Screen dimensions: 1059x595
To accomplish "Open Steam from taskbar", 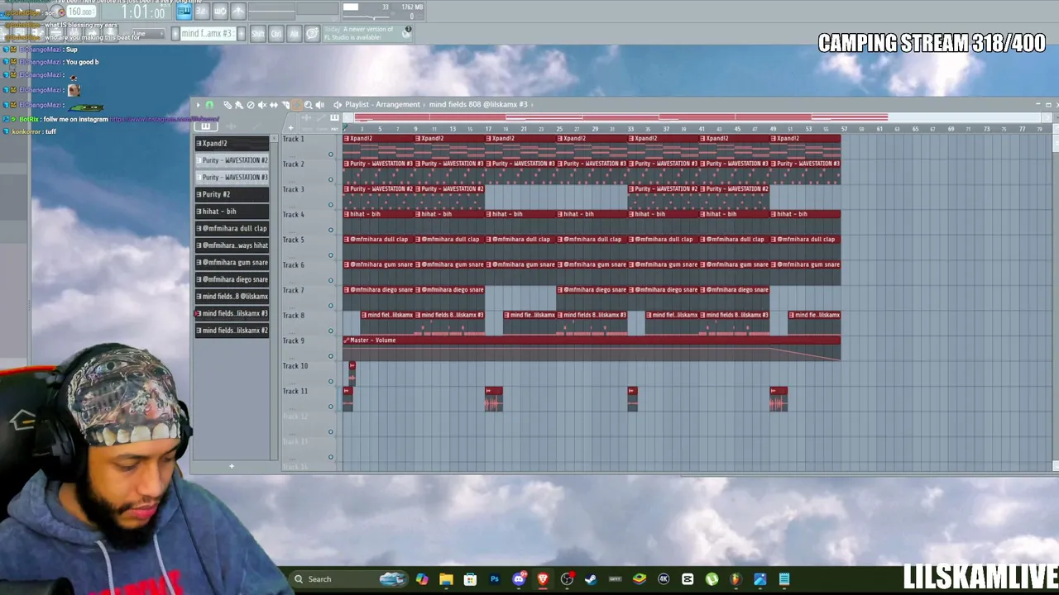I will click(x=591, y=579).
